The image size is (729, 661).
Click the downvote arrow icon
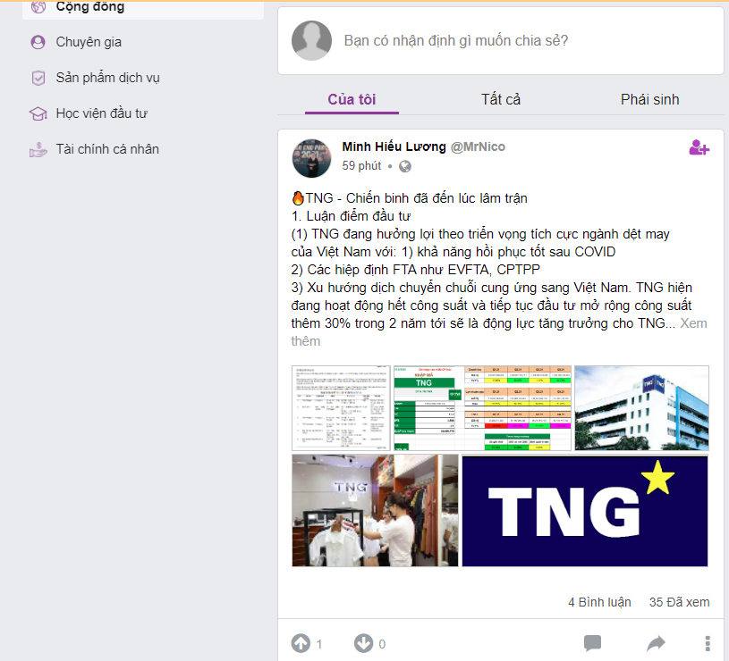tap(363, 643)
